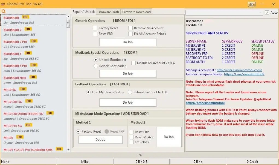
Task: Check Fix Relock in Method 2
Action: pos(131,142)
